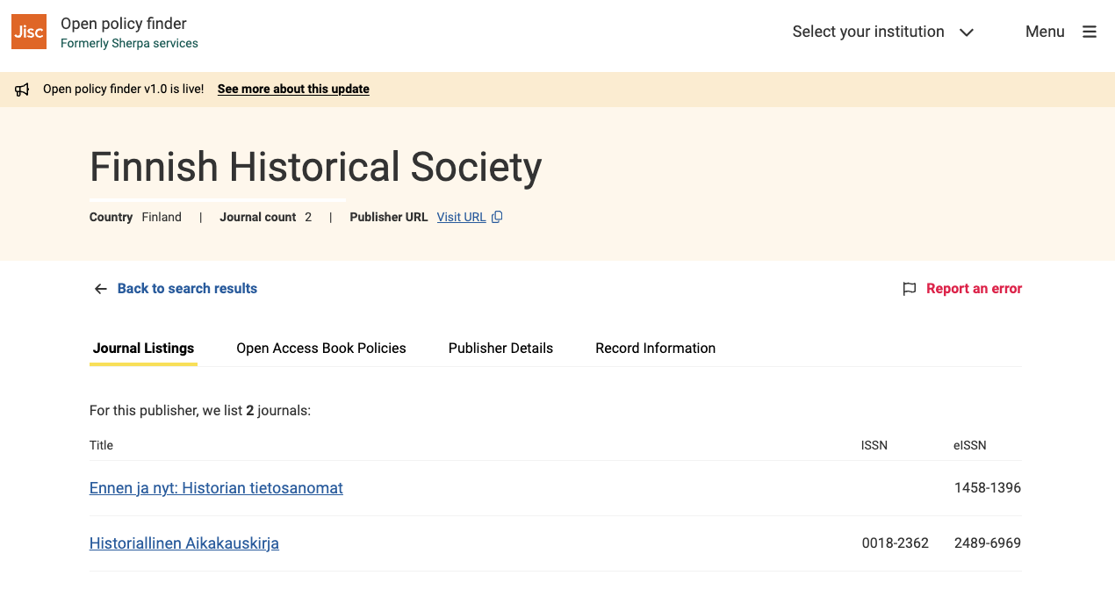Select ISSN value 0018-2362
The image size is (1115, 597).
(x=896, y=543)
